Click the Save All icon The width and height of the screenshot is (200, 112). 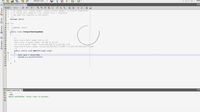click(x=17, y=1)
